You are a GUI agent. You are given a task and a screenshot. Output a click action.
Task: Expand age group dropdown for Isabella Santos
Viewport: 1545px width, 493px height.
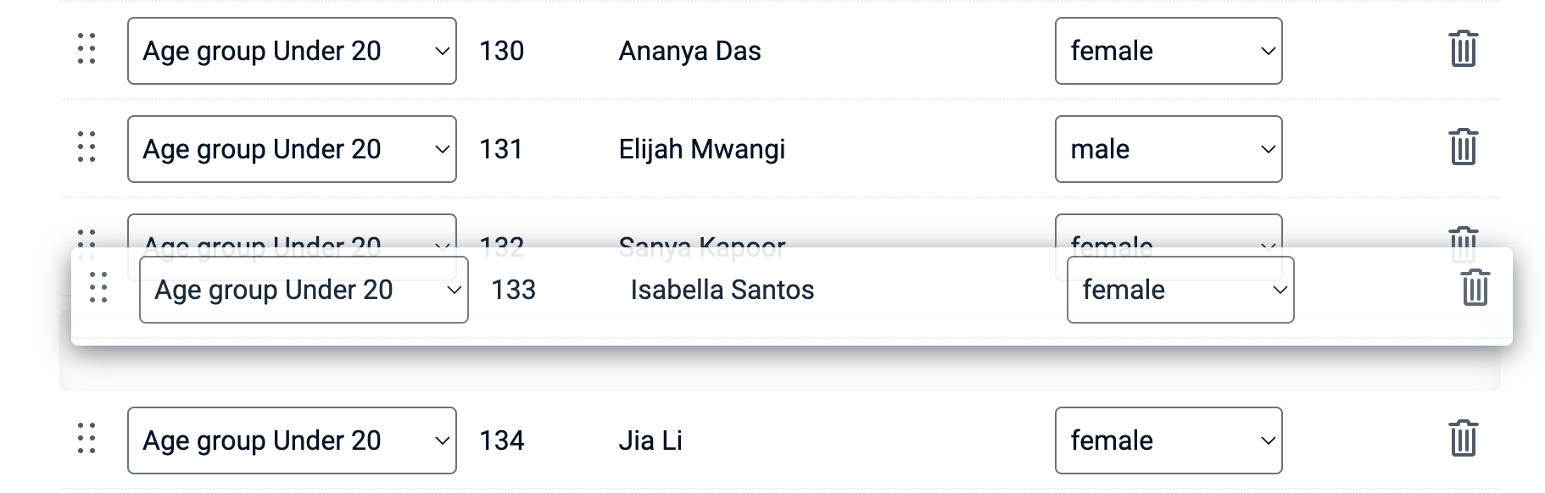click(304, 290)
